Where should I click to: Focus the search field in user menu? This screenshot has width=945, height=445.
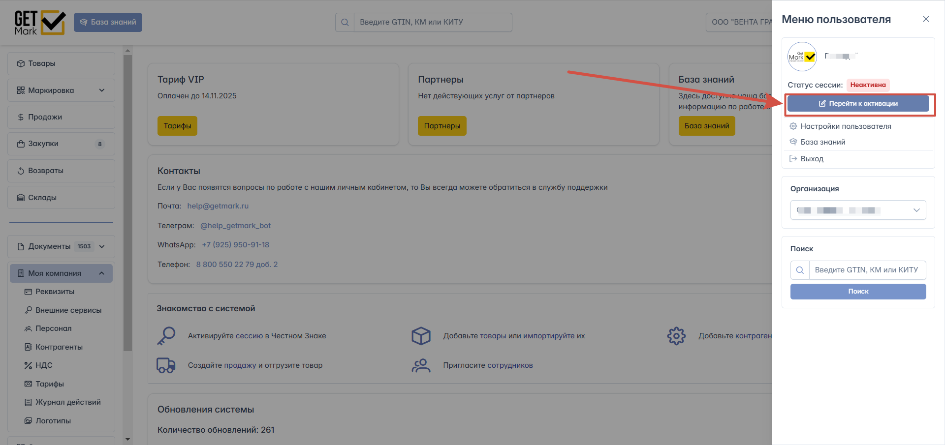coord(867,270)
